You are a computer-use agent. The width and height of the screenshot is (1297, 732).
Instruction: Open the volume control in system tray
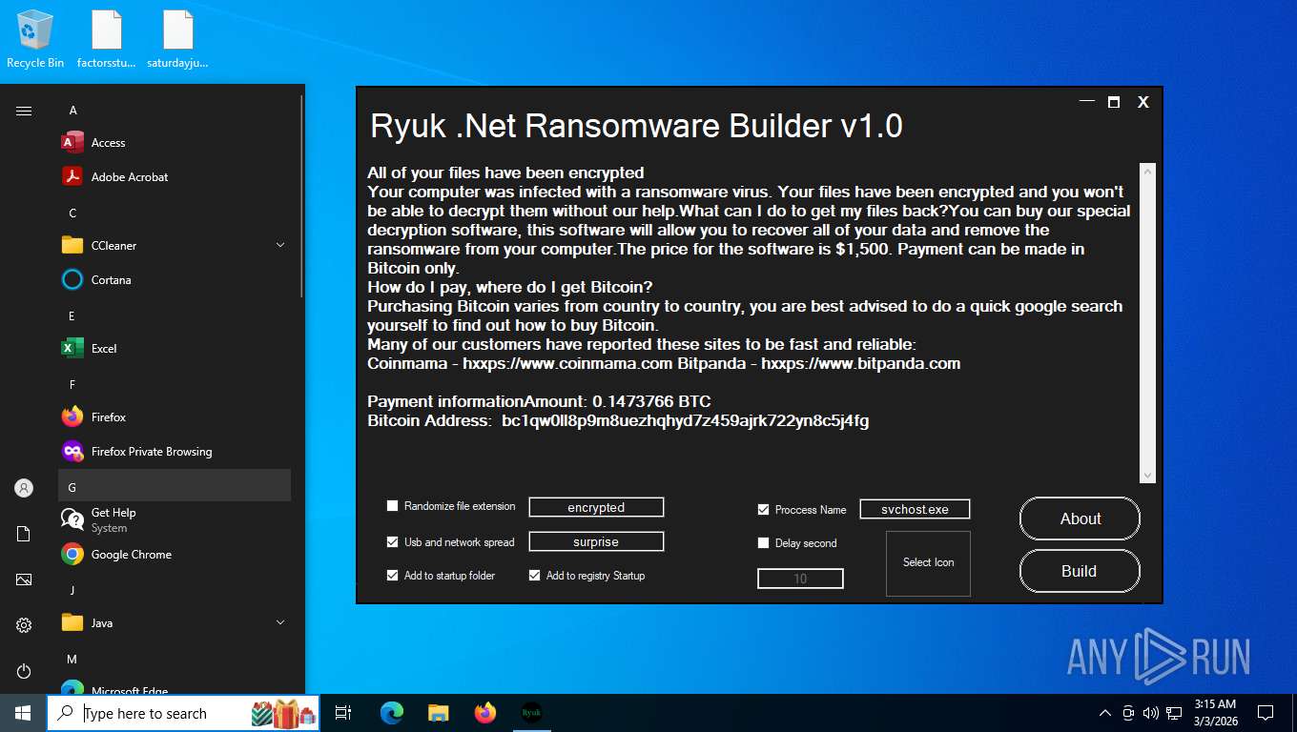(1150, 713)
